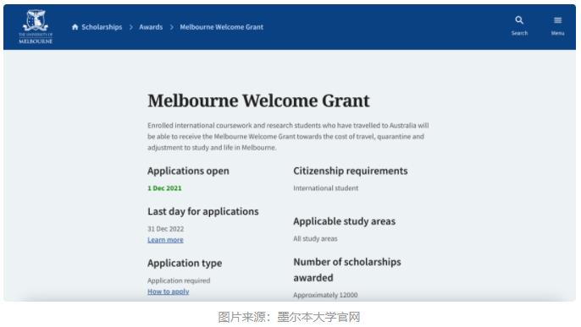Click 'Approximately 12000' text

coord(325,295)
